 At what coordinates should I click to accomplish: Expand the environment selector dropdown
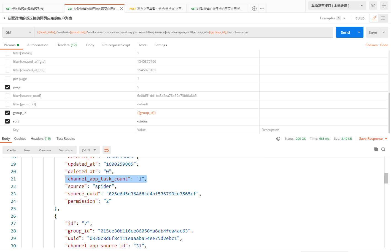[337, 6]
